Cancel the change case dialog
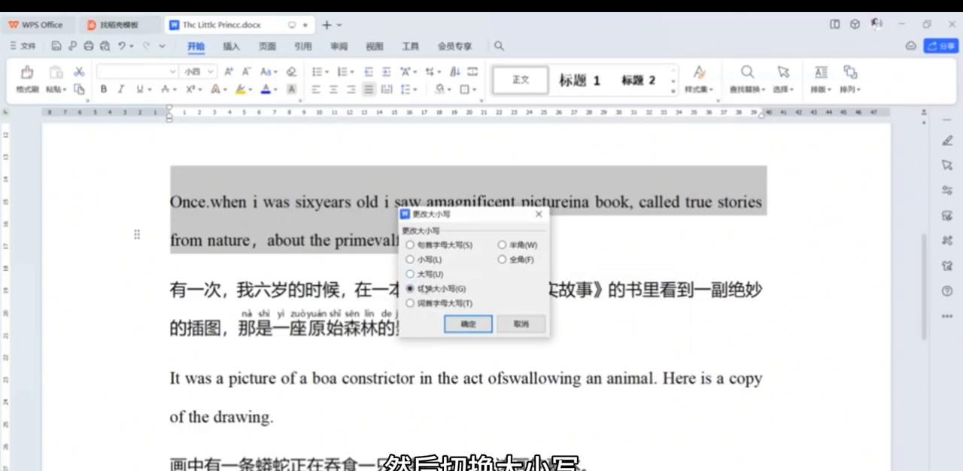 pos(521,324)
